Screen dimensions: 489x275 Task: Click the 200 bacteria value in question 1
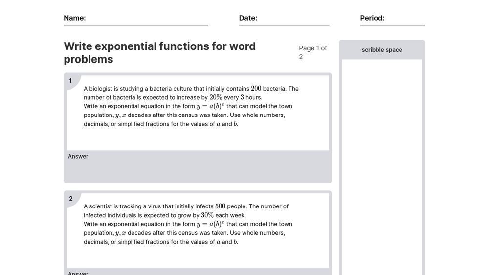(256, 89)
